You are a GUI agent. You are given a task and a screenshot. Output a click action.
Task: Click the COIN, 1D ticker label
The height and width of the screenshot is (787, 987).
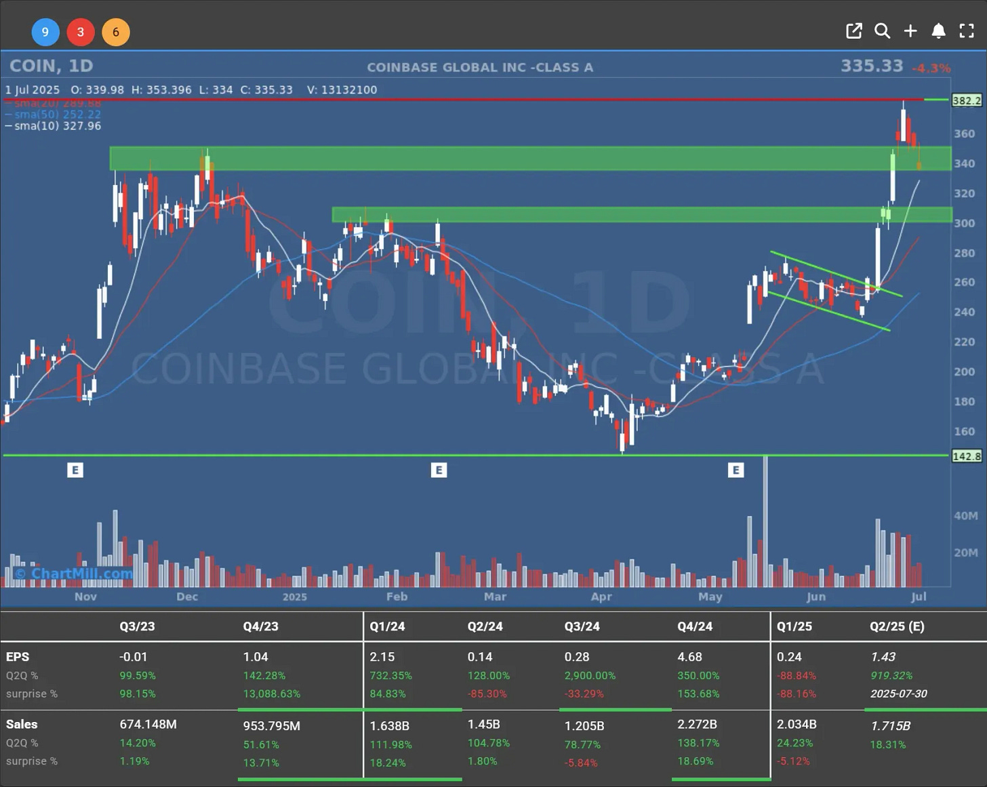click(x=52, y=66)
